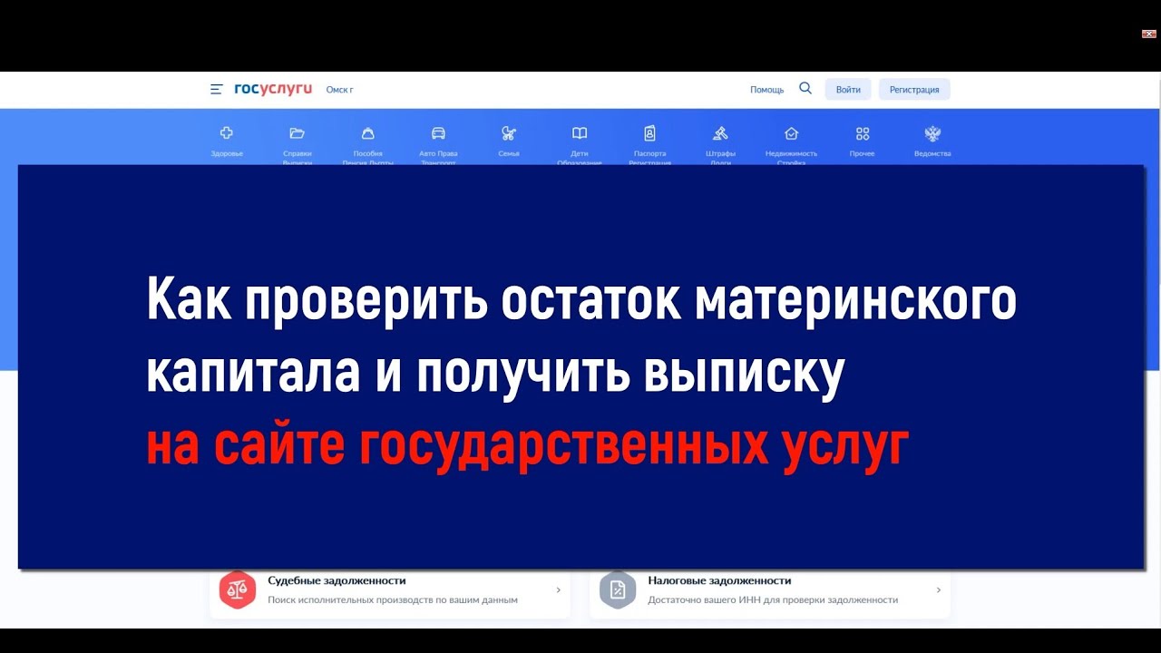The width and height of the screenshot is (1161, 653).
Task: Click the small flag icon in top-right corner
Action: [1148, 34]
